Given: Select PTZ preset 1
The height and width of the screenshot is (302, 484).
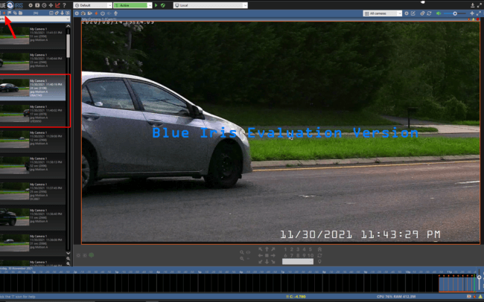Looking at the screenshot, I should [285, 249].
